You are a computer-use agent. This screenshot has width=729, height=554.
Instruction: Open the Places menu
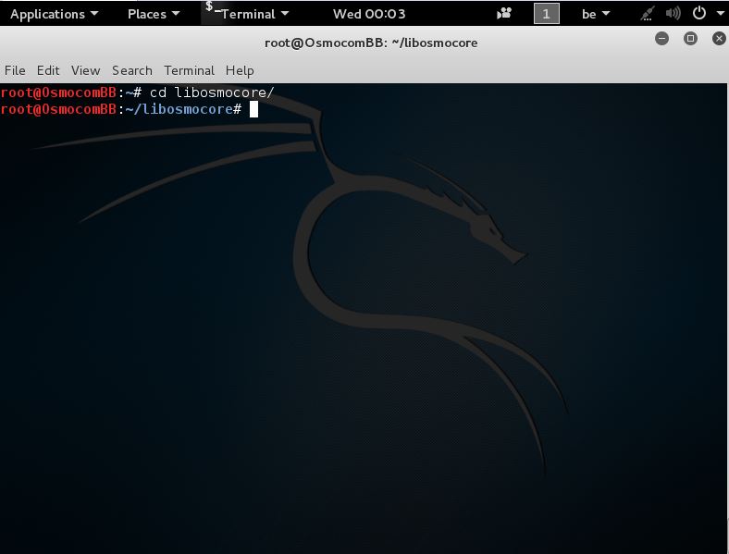[154, 14]
